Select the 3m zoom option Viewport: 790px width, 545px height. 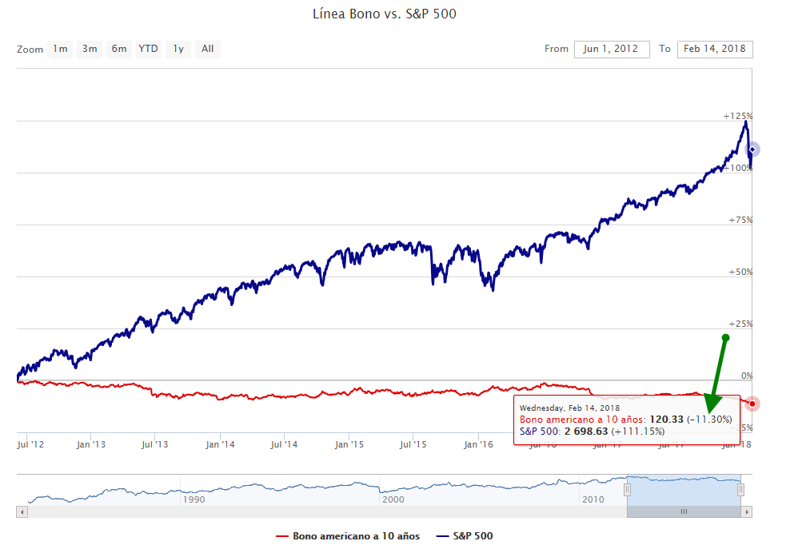pyautogui.click(x=90, y=49)
